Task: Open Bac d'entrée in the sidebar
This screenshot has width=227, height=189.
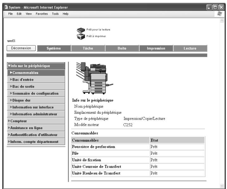Action: click(x=36, y=79)
